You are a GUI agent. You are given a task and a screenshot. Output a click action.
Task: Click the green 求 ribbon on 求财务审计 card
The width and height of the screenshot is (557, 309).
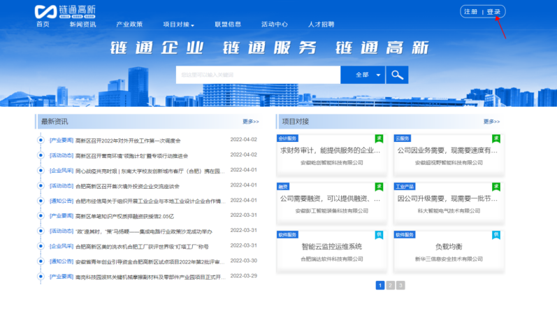(x=379, y=138)
